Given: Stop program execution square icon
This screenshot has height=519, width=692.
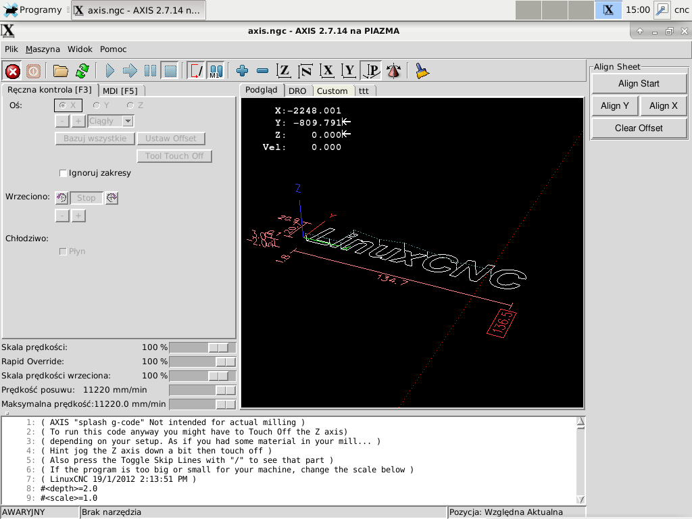Looking at the screenshot, I should pos(170,70).
